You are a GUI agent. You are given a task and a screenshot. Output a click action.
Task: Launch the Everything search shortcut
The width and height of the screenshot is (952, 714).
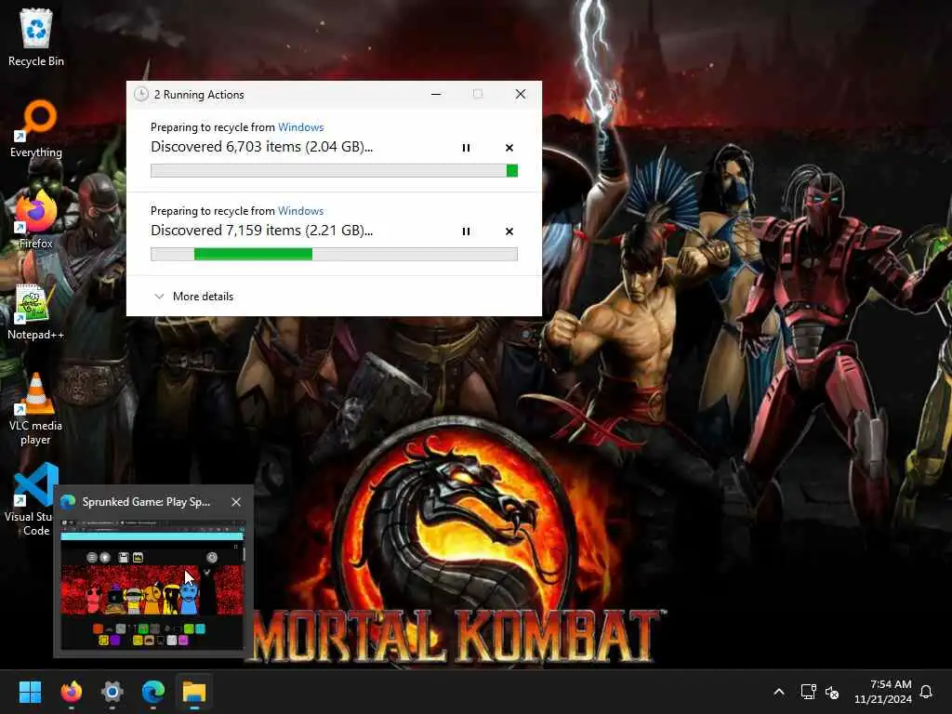36,128
